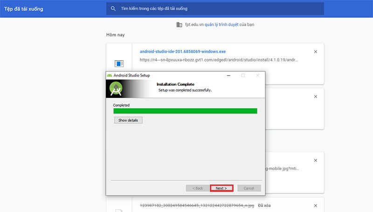Open the android-studio-ide windows.exe download link
Screen dimensions: 373x212
click(x=183, y=51)
